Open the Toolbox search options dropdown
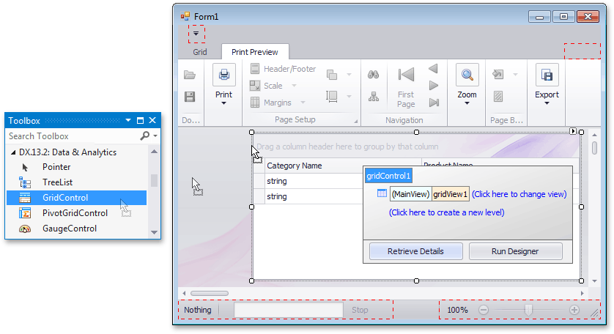Image resolution: width=614 pixels, height=334 pixels. (x=155, y=136)
